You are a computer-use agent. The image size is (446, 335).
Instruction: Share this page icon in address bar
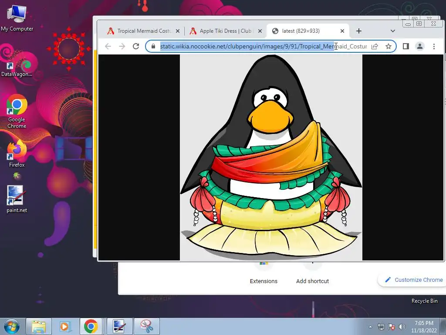375,46
